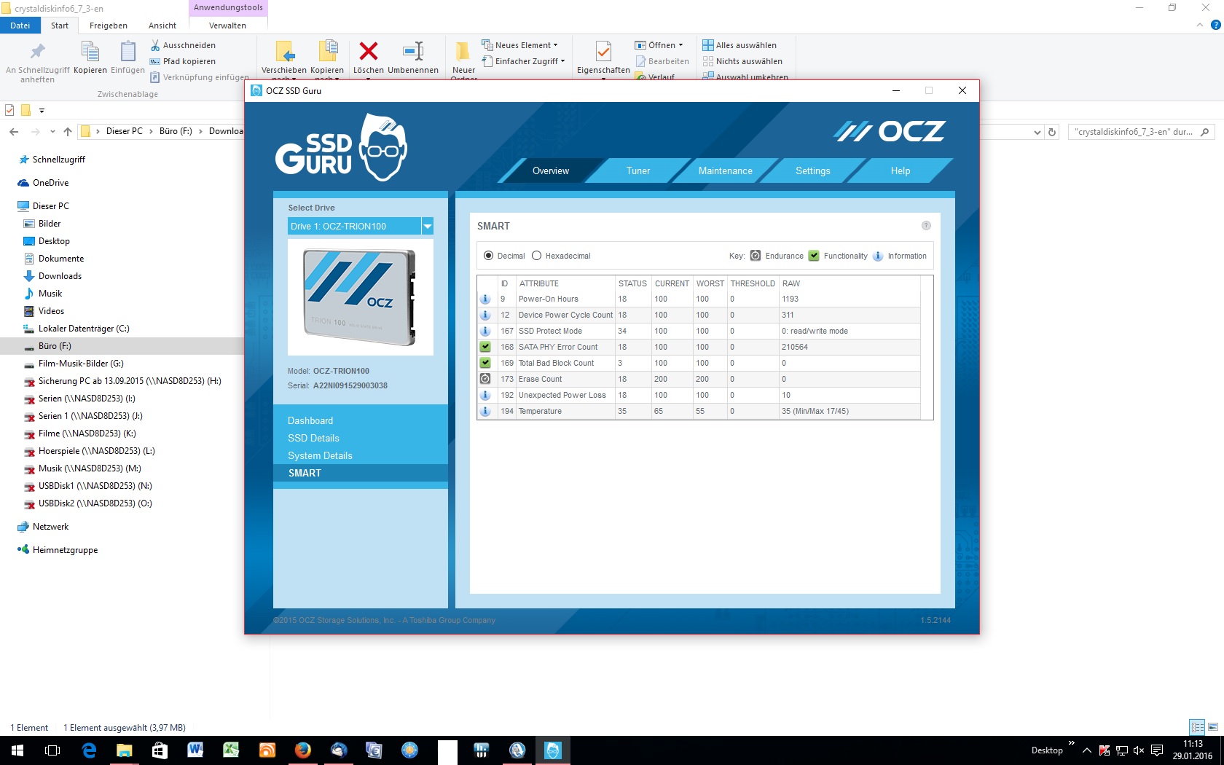Viewport: 1224px width, 765px height.
Task: Switch to the Maintenance tab
Action: tap(726, 170)
